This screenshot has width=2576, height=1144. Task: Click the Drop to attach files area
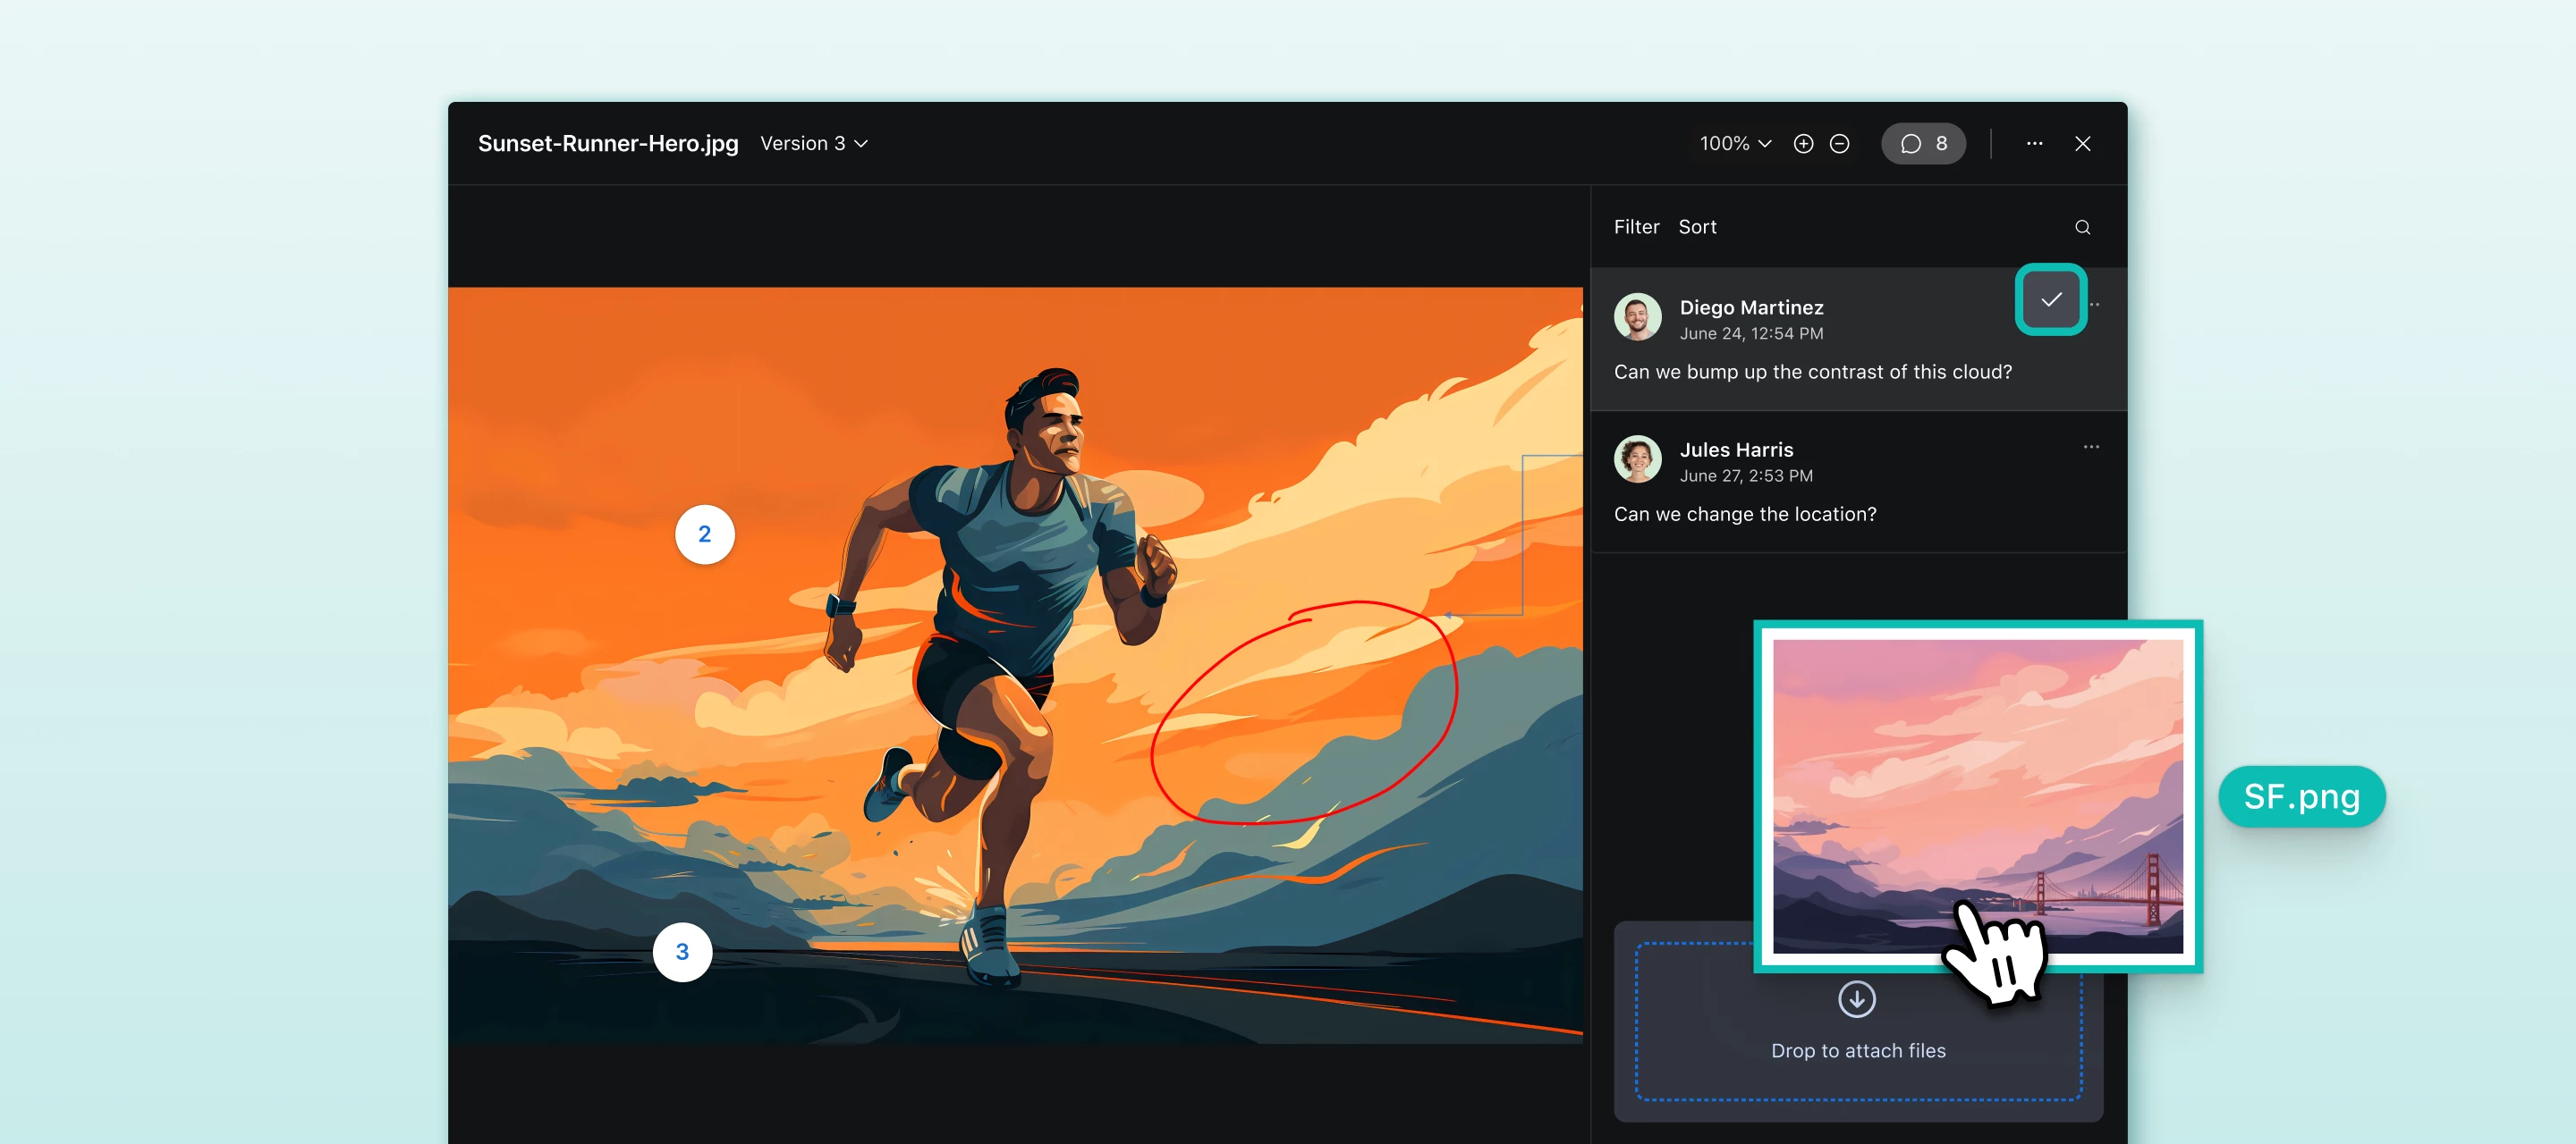click(1857, 1049)
